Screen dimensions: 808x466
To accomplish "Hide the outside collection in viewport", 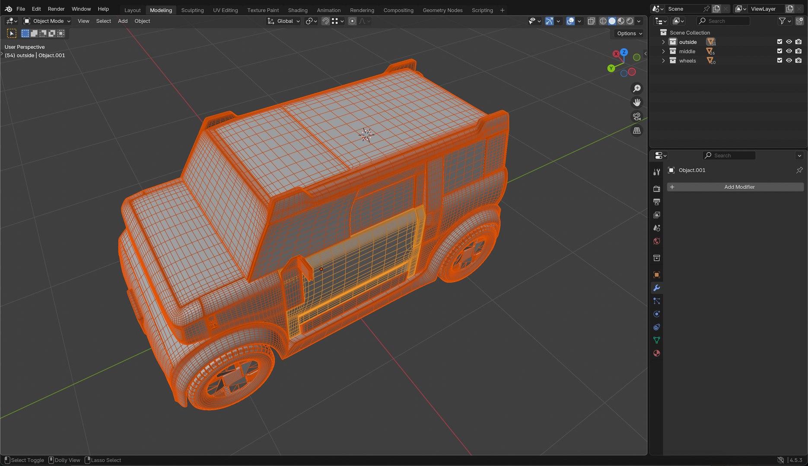I will coord(789,42).
